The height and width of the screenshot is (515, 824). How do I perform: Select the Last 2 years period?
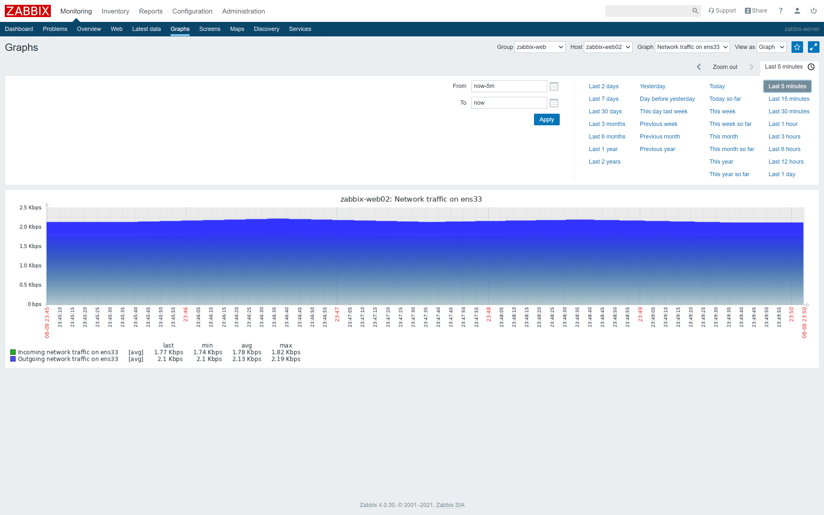tap(604, 162)
